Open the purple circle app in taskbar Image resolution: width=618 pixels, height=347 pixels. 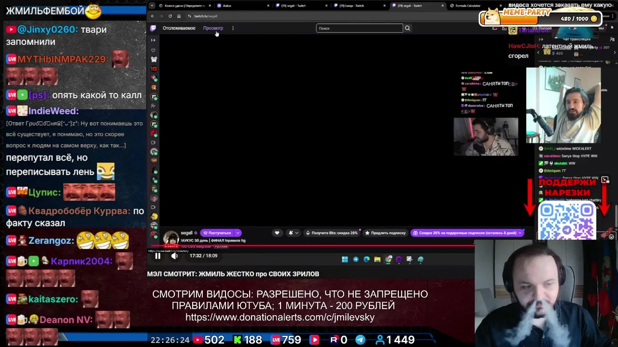(x=399, y=259)
